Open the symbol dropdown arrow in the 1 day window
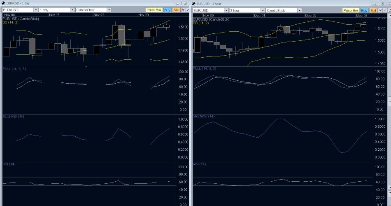The height and width of the screenshot is (206, 391). pos(36,10)
